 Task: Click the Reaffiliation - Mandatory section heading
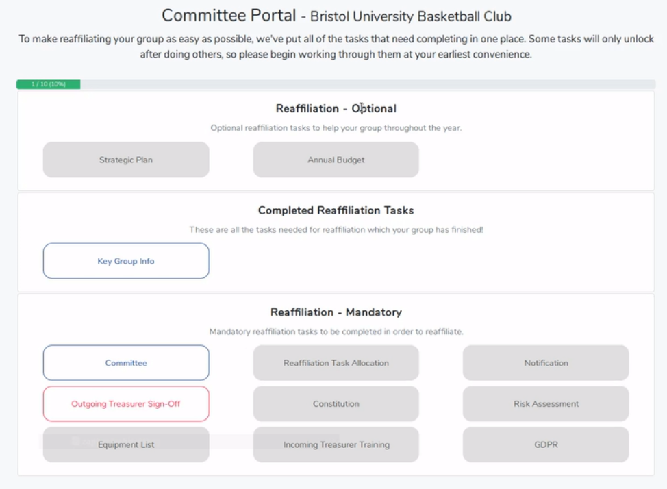point(336,312)
